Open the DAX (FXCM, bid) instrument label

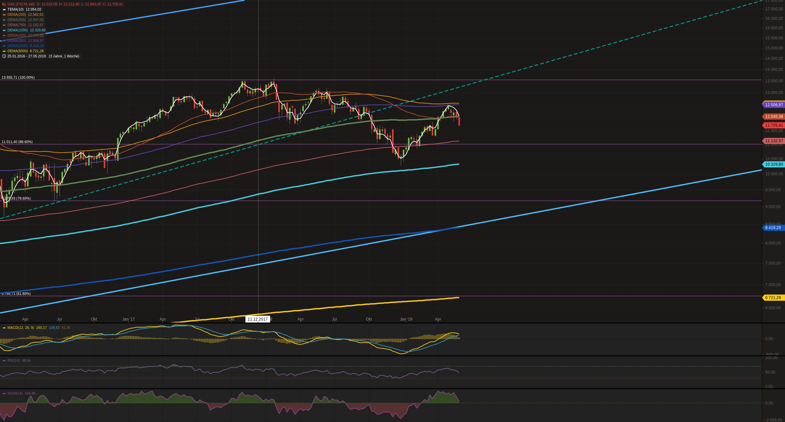(x=21, y=4)
